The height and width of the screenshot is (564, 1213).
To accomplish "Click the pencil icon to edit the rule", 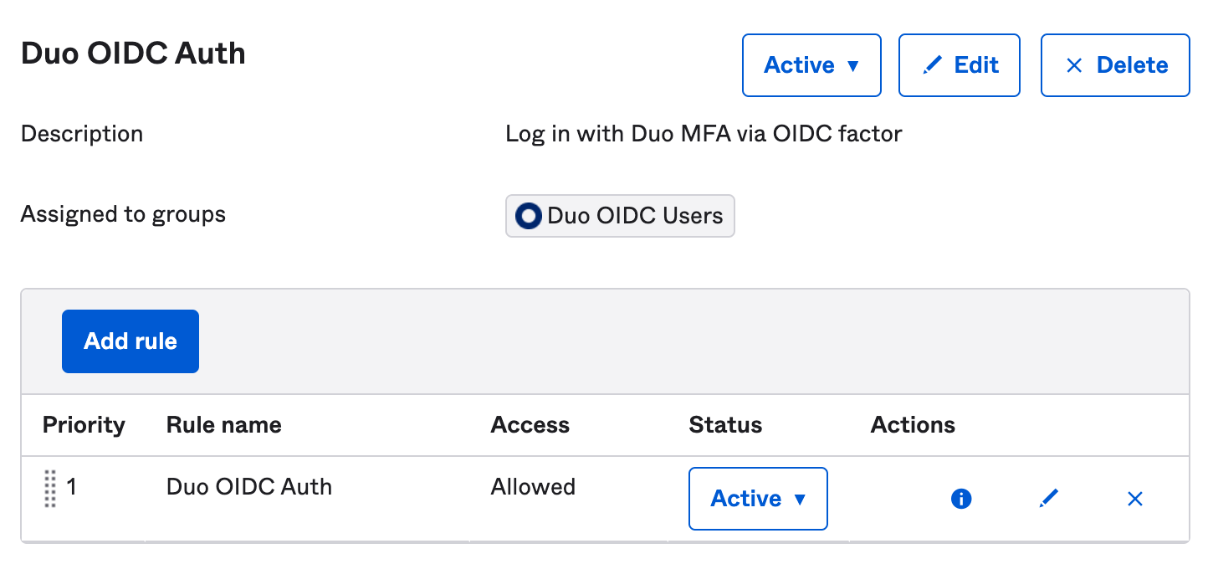I will [x=1048, y=498].
